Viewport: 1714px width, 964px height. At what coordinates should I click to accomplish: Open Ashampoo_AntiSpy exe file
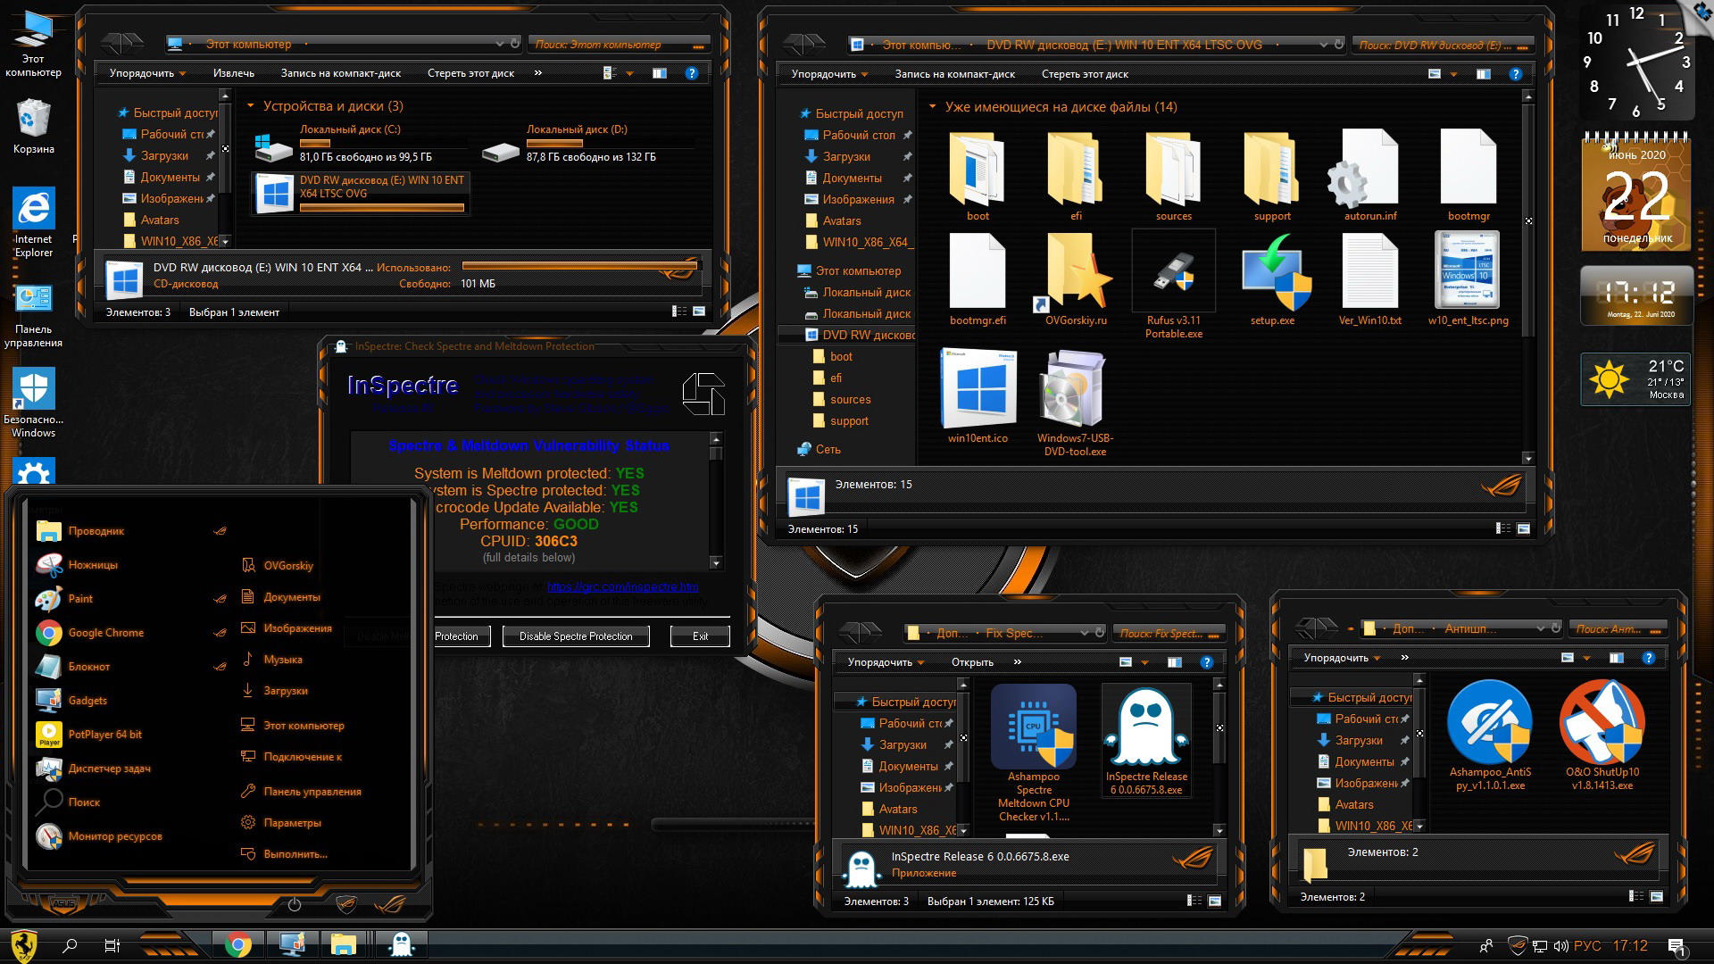1490,735
